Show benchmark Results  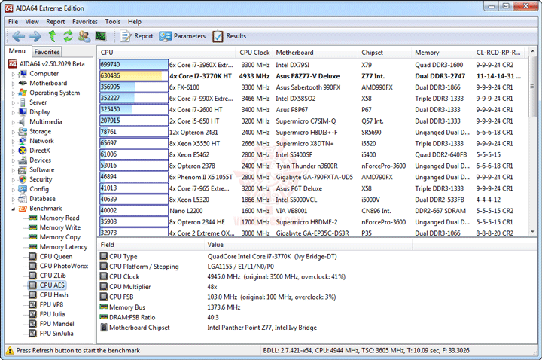click(229, 36)
